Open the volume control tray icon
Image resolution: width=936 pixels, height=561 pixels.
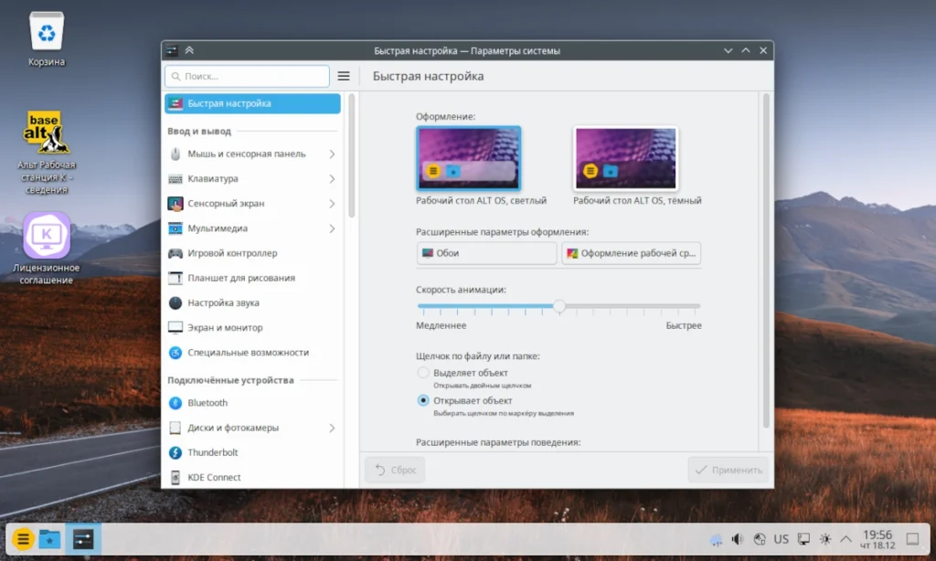(738, 539)
